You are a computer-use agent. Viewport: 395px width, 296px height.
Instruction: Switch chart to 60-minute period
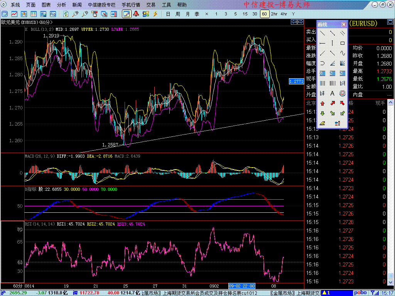pos(264,14)
